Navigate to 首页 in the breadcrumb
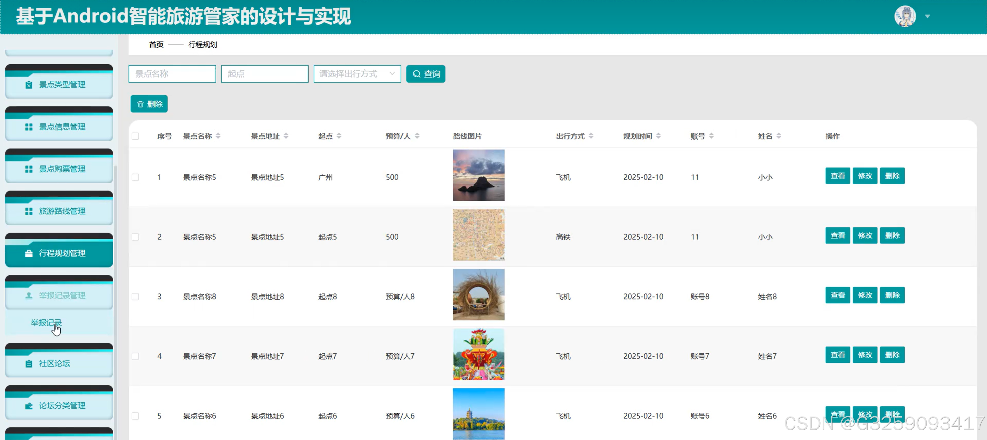Image resolution: width=987 pixels, height=440 pixels. (x=155, y=44)
